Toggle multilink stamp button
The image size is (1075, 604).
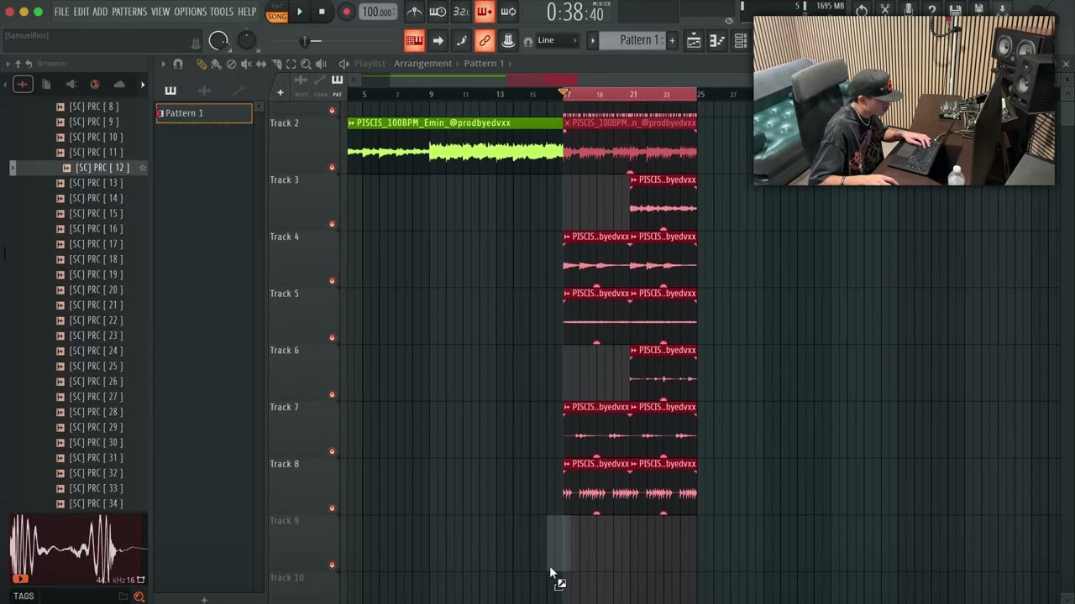point(508,40)
